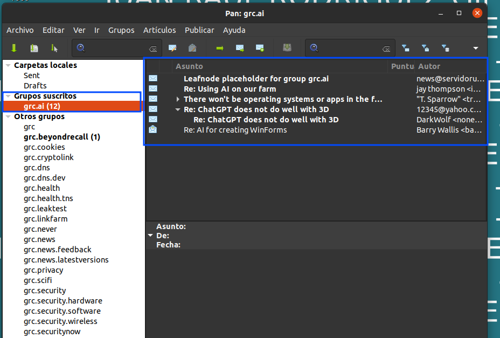Collapse the Carpetas locales folder tree
The width and height of the screenshot is (500, 338).
pyautogui.click(x=8, y=65)
